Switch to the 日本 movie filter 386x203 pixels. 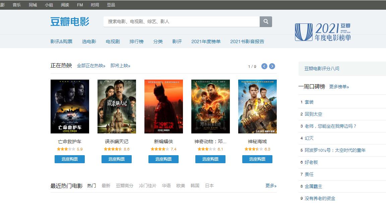pyautogui.click(x=209, y=186)
